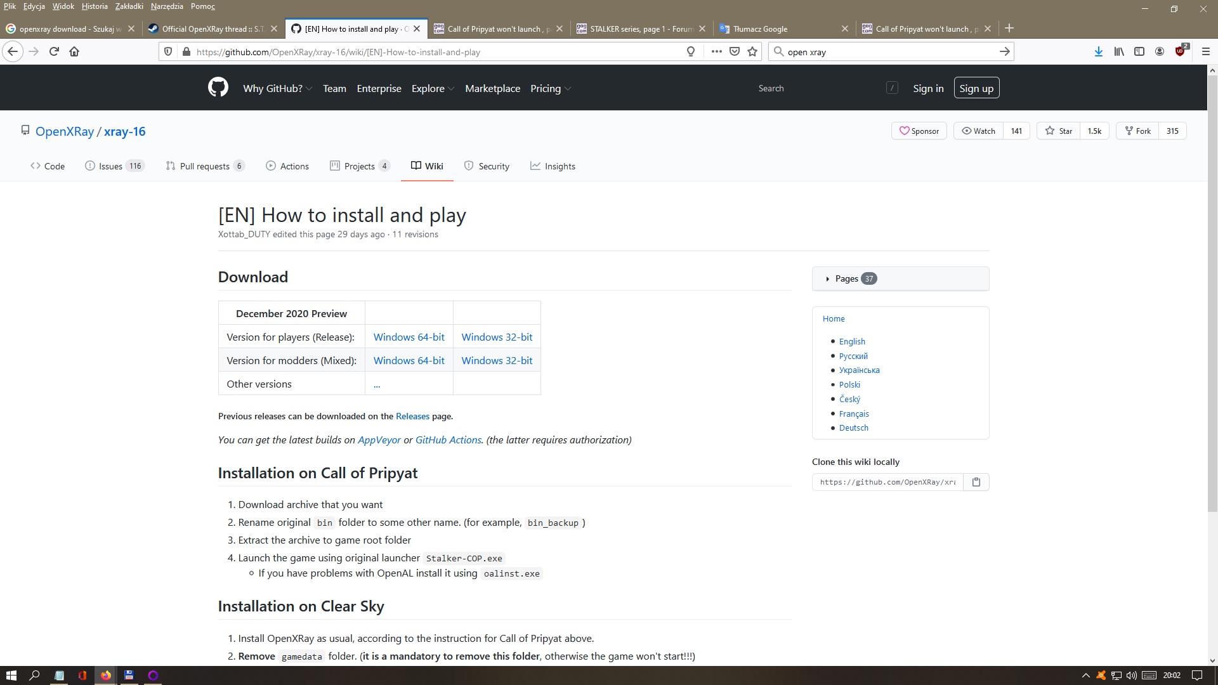Open the Library bookshelf icon
1218x685 pixels.
1119,52
